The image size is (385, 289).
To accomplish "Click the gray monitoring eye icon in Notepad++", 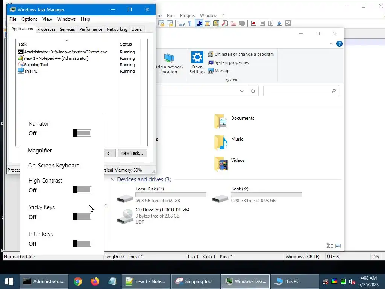I will point(242,23).
